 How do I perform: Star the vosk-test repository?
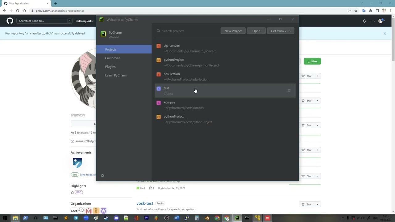tap(306, 204)
